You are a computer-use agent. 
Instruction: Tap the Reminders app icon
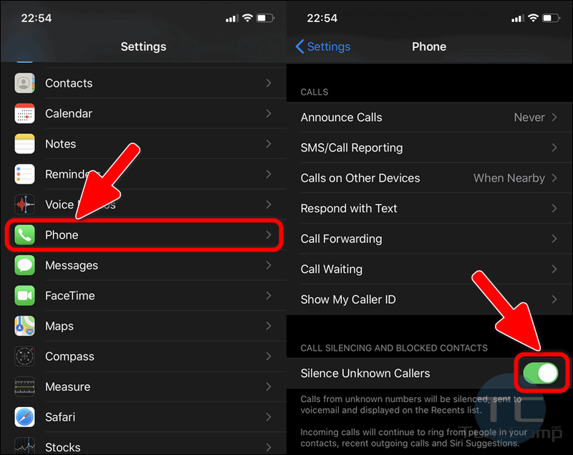tap(24, 174)
